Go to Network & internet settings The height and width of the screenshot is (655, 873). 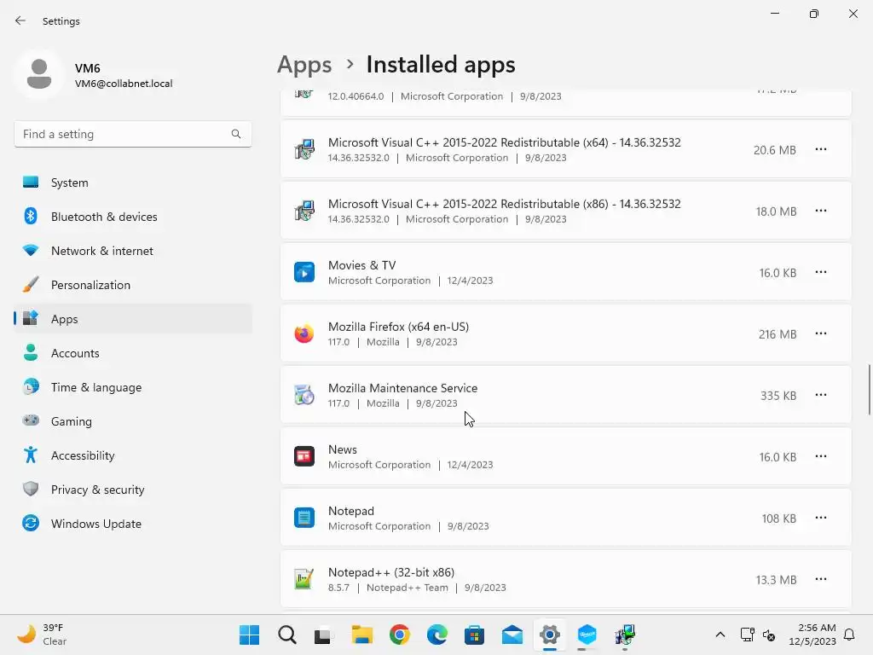[x=132, y=251]
